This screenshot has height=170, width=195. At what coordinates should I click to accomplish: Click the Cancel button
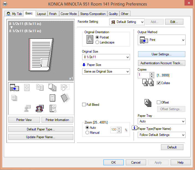coord(136,163)
